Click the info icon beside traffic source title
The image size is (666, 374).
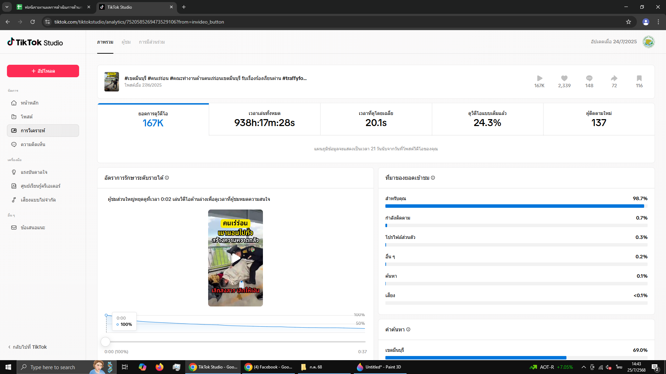click(433, 178)
